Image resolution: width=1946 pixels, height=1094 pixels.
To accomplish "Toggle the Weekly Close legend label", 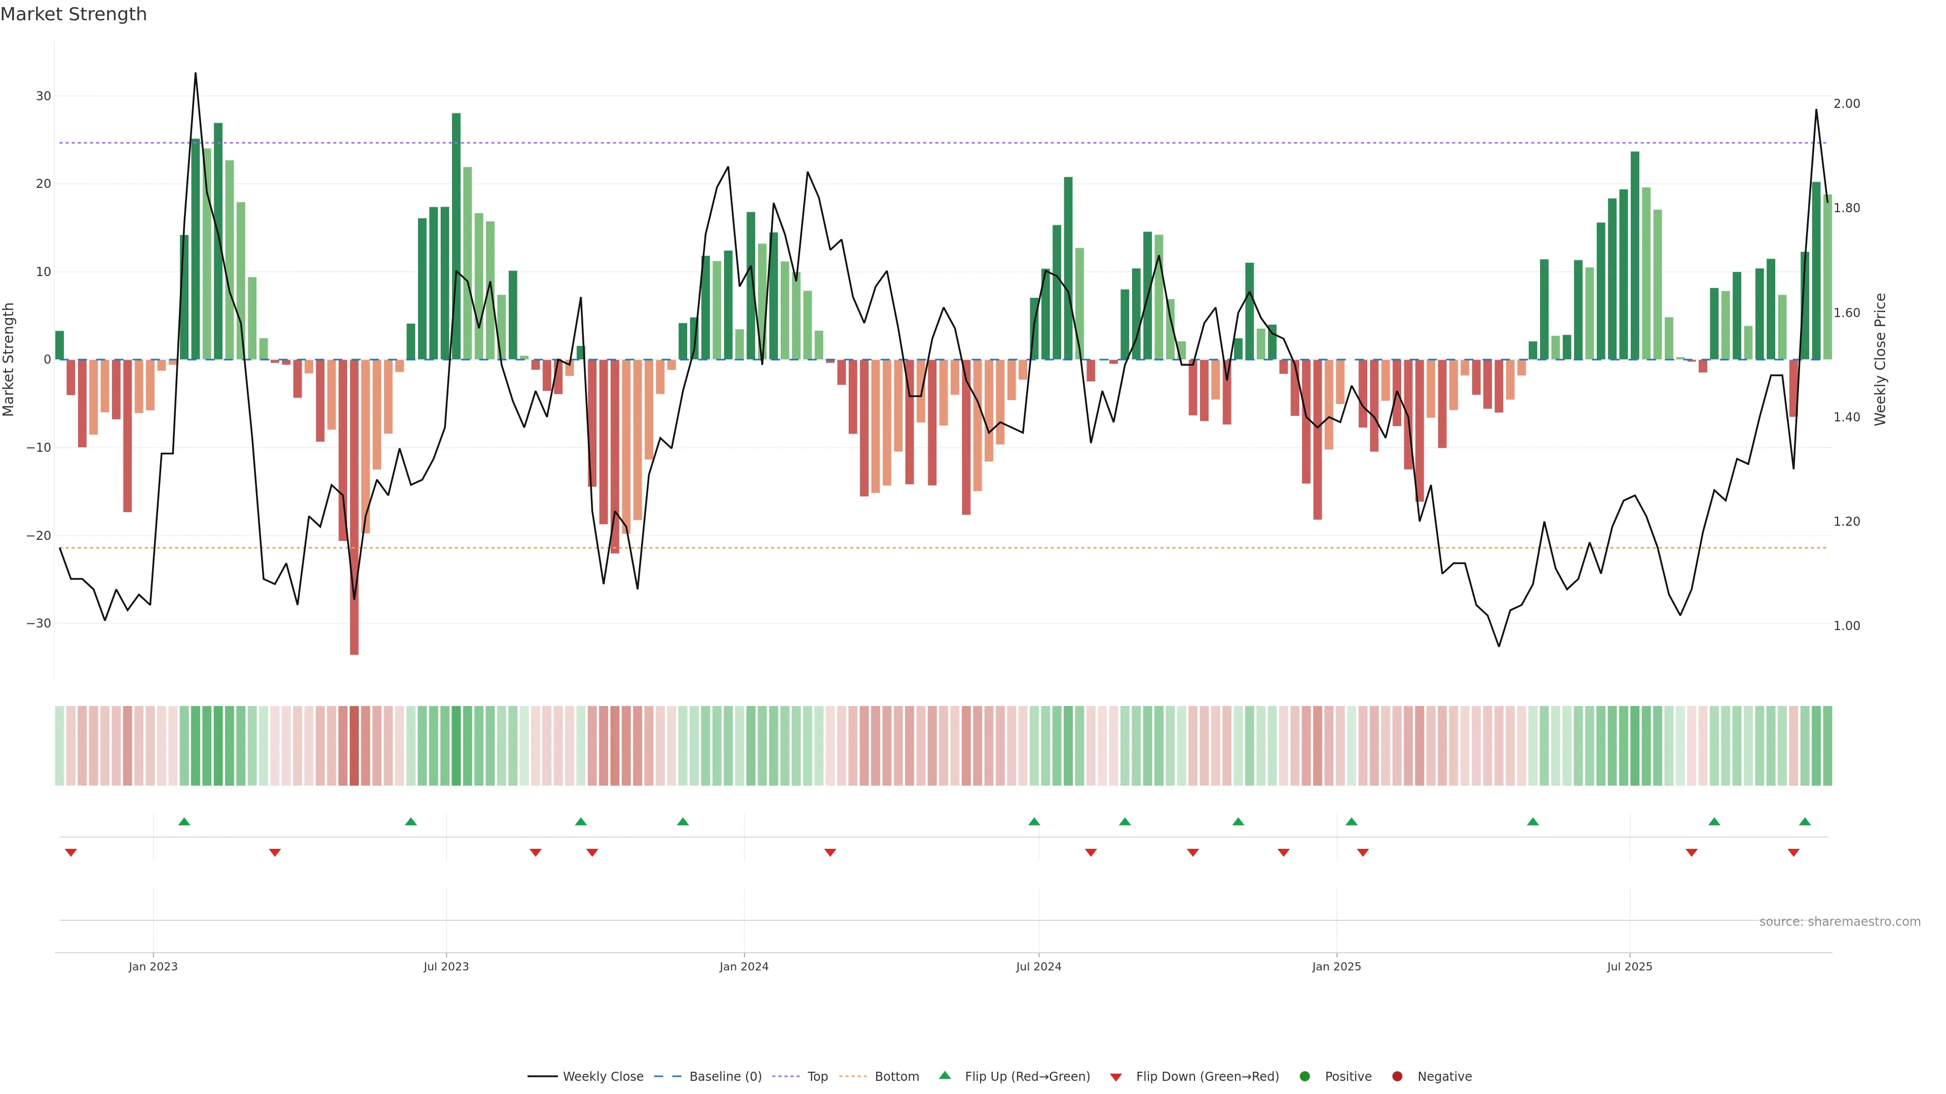I will click(603, 1076).
